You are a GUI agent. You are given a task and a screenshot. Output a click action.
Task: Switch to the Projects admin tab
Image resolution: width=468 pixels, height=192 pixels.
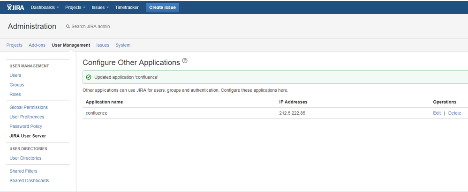[x=15, y=45]
